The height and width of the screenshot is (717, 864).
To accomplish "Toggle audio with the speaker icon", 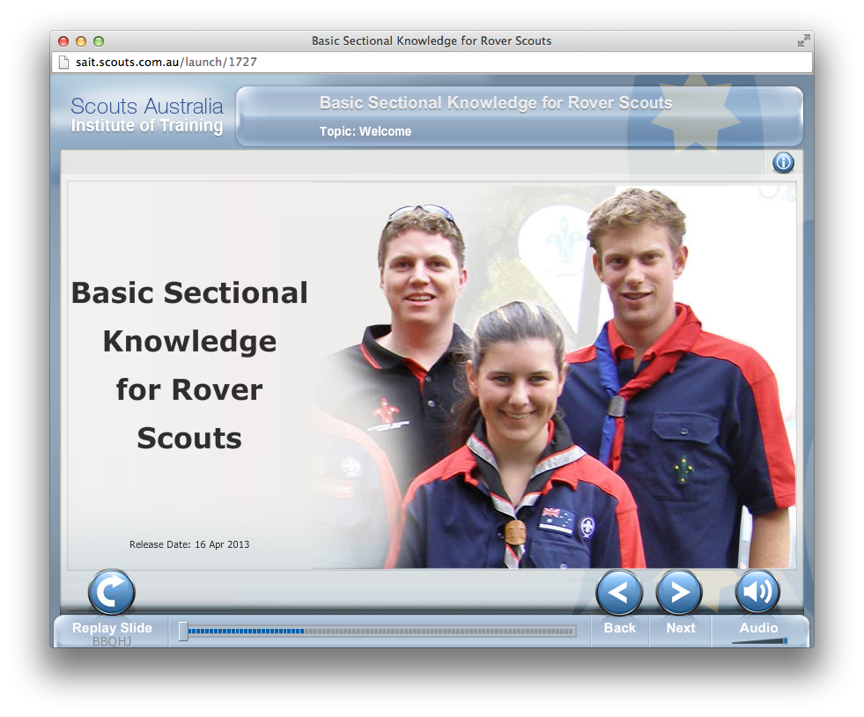I will click(x=757, y=591).
